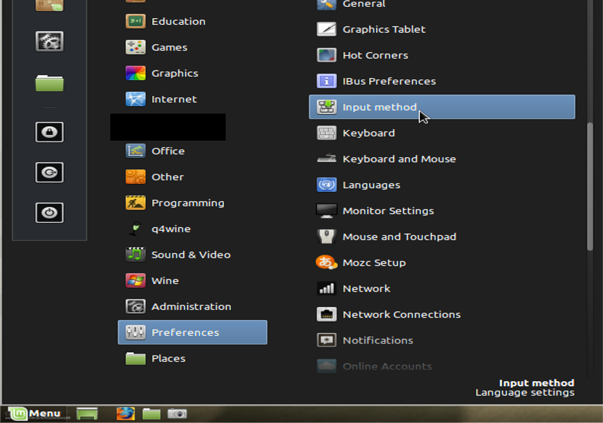The width and height of the screenshot is (603, 423).
Task: Open the system settings favorite in sidebar
Action: tap(49, 41)
